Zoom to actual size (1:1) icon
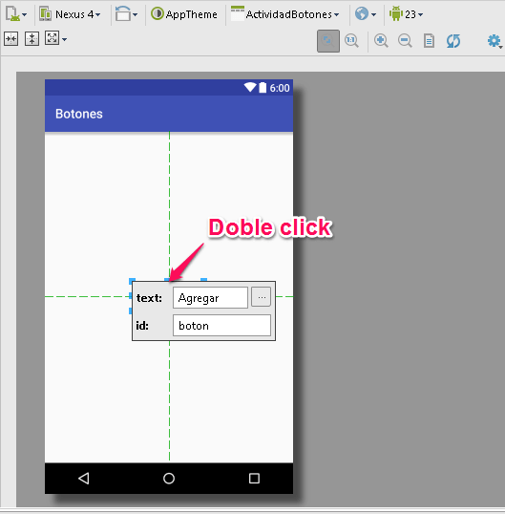Image resolution: width=505 pixels, height=514 pixels. 351,41
